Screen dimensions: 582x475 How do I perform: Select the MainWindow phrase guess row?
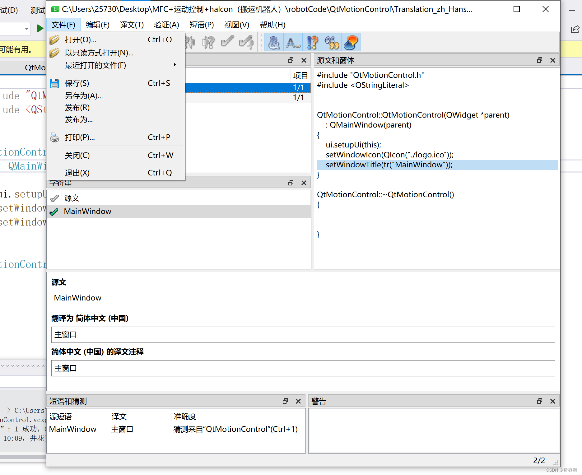[176, 429]
